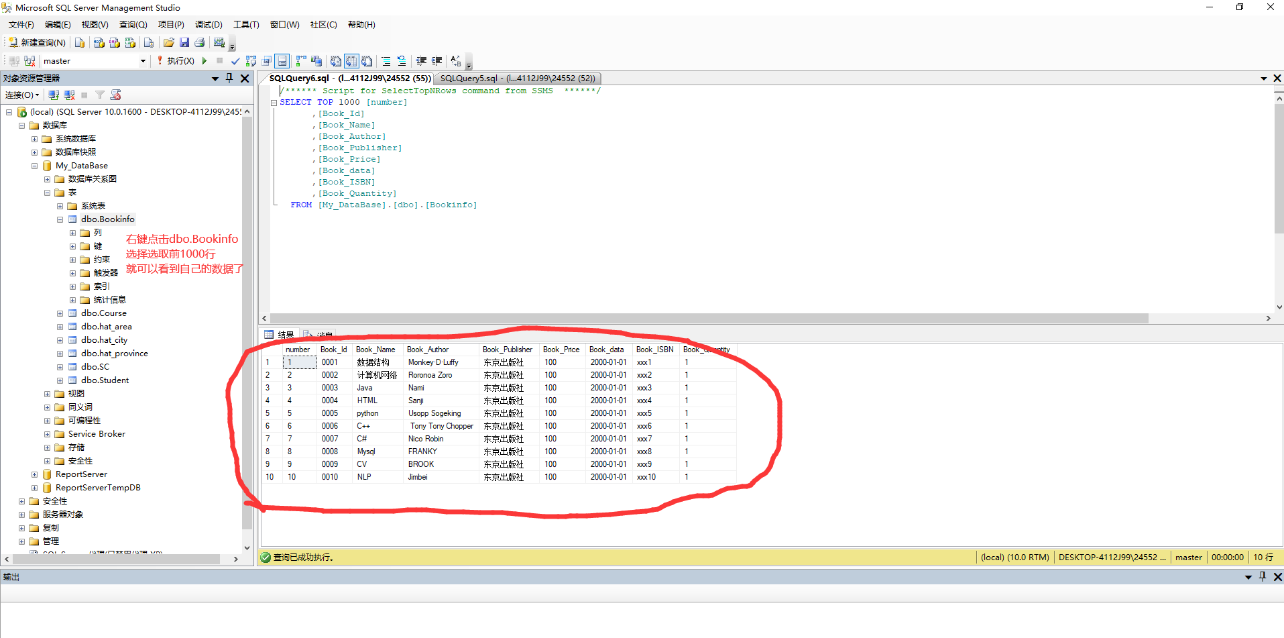The image size is (1284, 638).
Task: Select dbo.hat_province in the tree
Action: tap(115, 354)
